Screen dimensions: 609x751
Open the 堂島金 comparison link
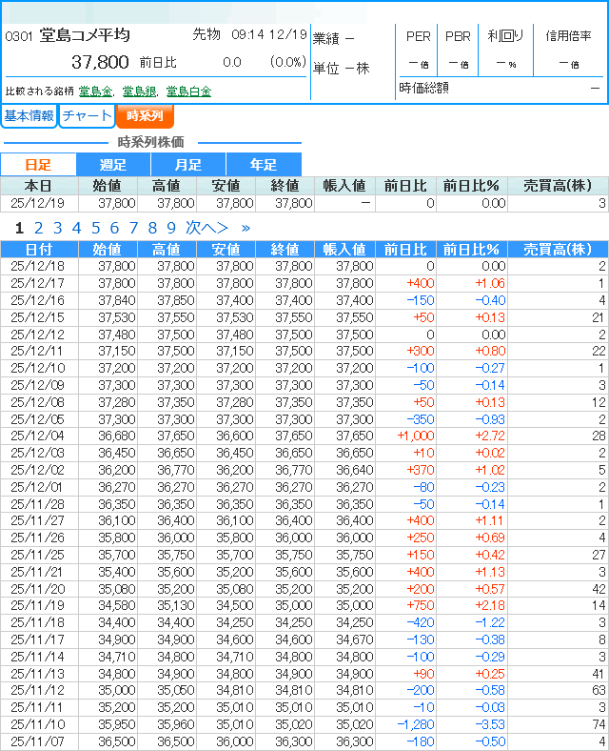pyautogui.click(x=95, y=91)
